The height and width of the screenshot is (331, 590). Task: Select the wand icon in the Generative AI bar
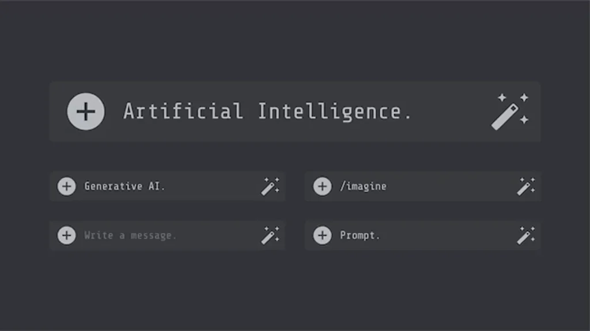(x=271, y=186)
